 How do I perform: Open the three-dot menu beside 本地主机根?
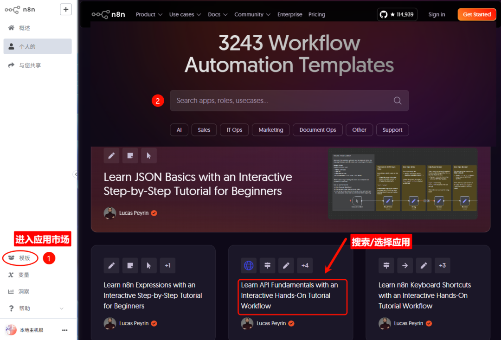coord(64,330)
